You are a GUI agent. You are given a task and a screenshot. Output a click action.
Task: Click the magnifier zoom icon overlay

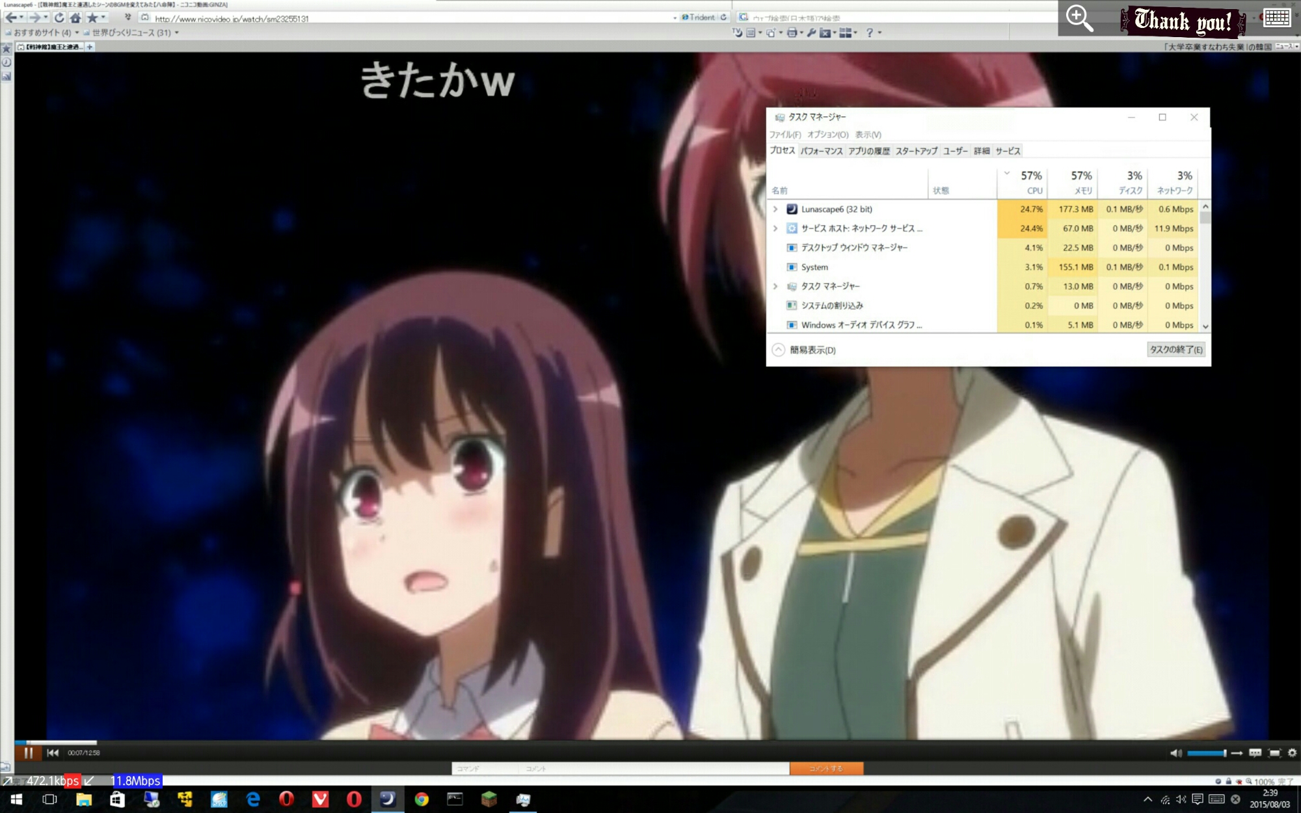click(1079, 18)
